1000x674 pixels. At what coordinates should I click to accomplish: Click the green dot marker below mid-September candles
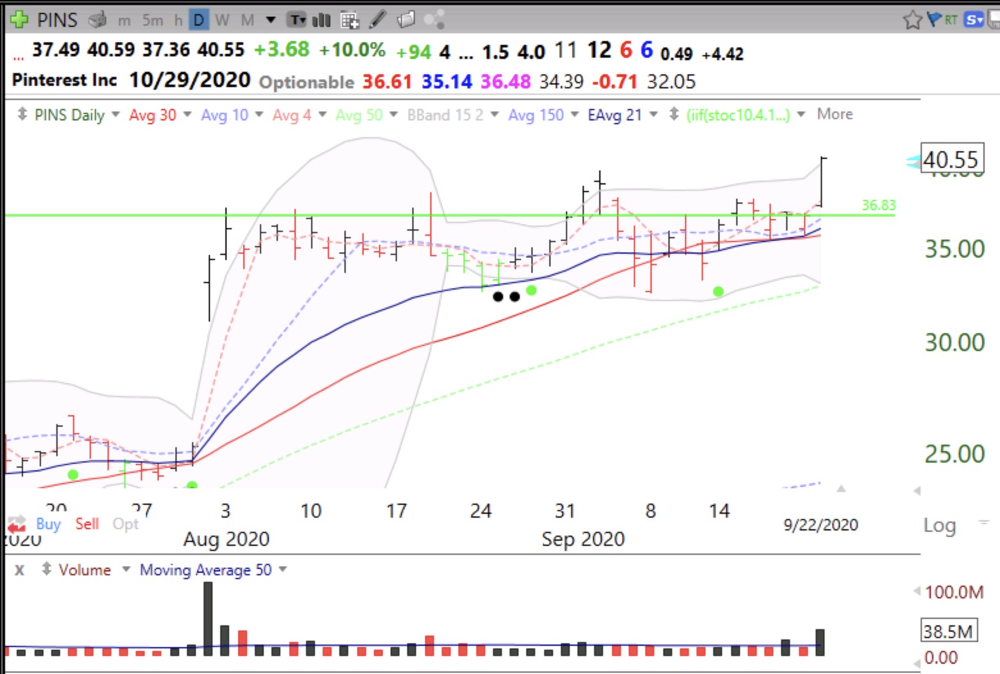tap(718, 292)
